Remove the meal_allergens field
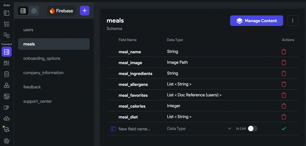 (284, 84)
